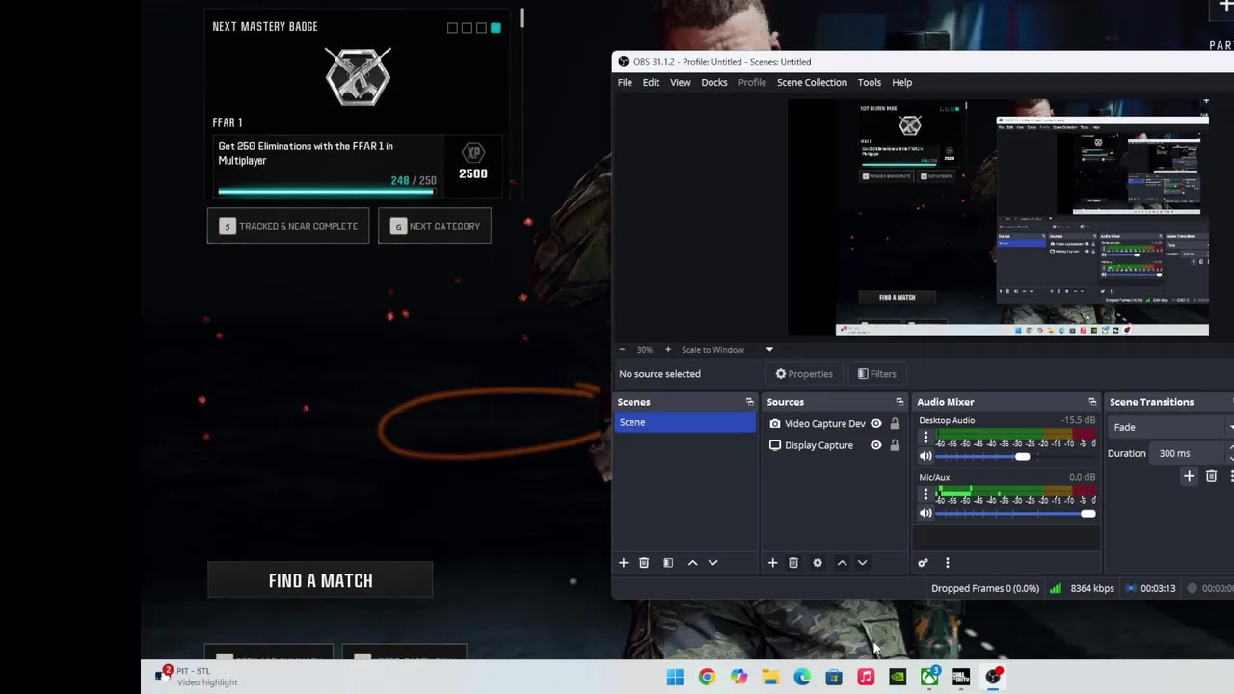Open the Edit menu in OBS
This screenshot has height=694, width=1234.
pyautogui.click(x=651, y=83)
